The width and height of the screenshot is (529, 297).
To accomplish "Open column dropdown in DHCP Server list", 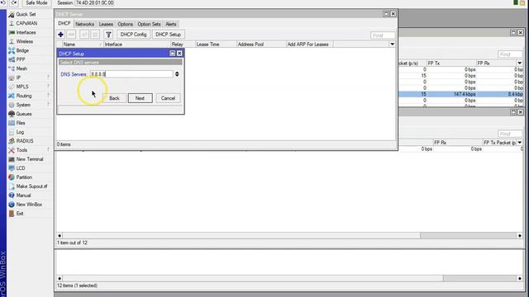I will 392,44.
